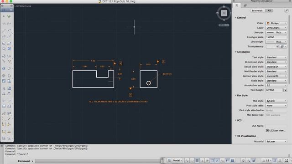The image size is (292, 164).
Task: Click the zoom magnifier icon in status bar
Action: (x=248, y=160)
